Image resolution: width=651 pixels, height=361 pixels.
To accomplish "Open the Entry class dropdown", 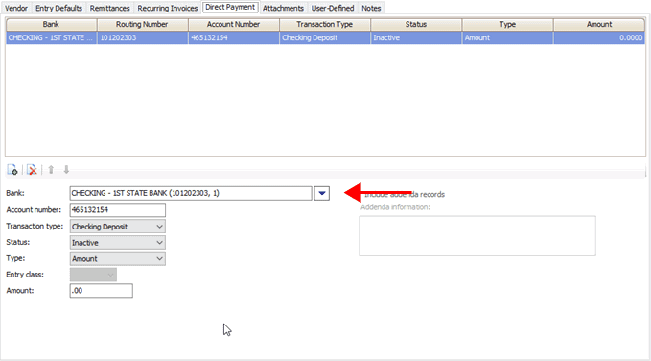I will (93, 275).
